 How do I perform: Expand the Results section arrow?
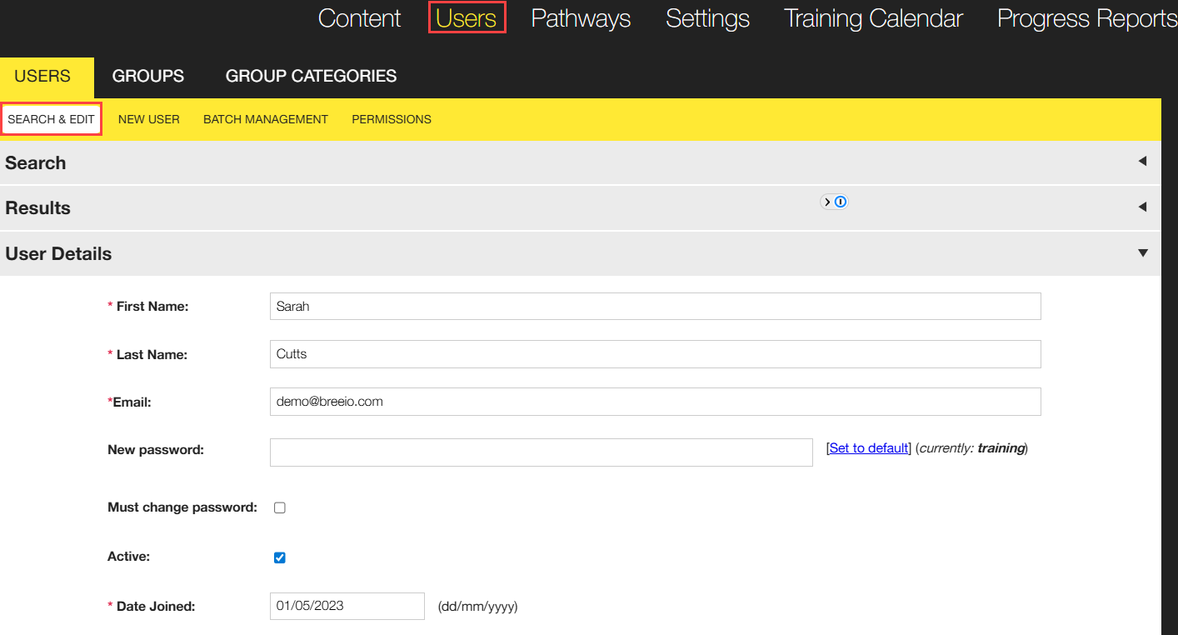(1142, 207)
